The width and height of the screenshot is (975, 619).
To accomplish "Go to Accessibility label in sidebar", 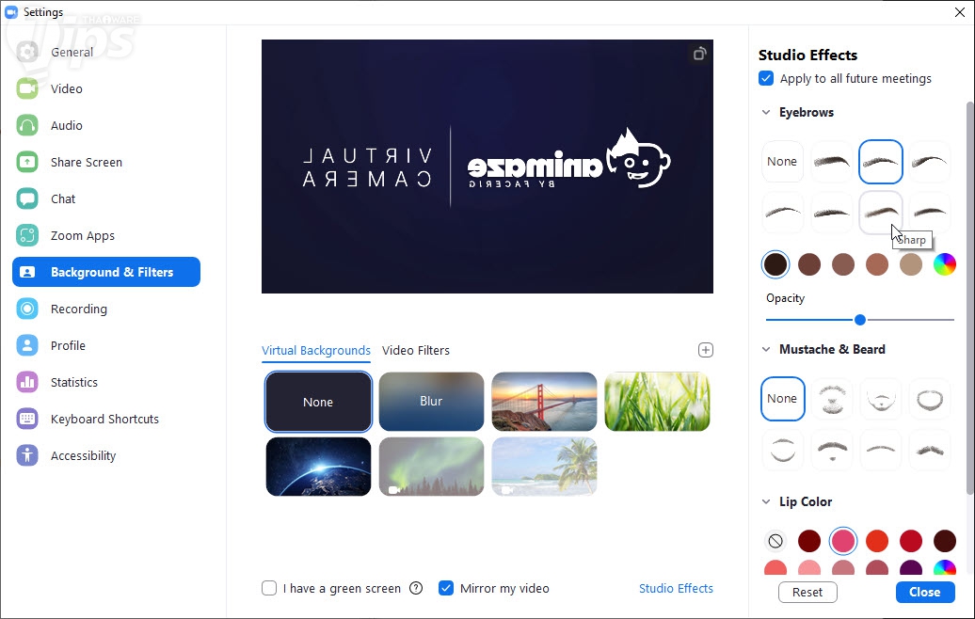I will (x=84, y=455).
